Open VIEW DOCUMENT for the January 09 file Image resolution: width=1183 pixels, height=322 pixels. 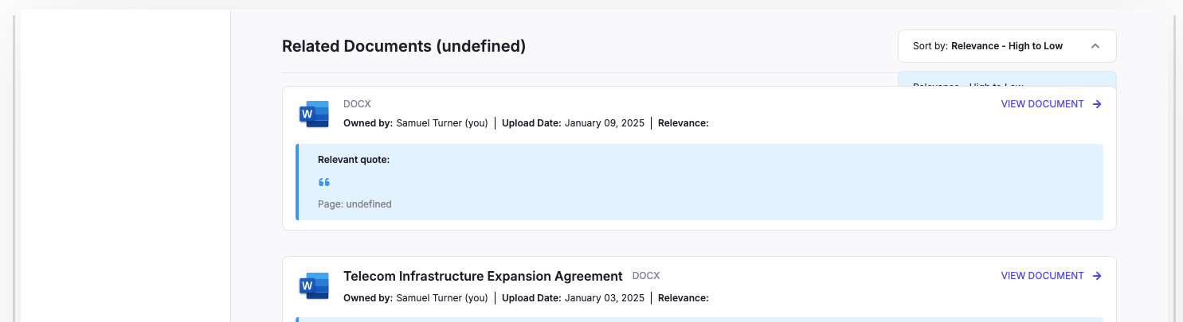(1042, 104)
